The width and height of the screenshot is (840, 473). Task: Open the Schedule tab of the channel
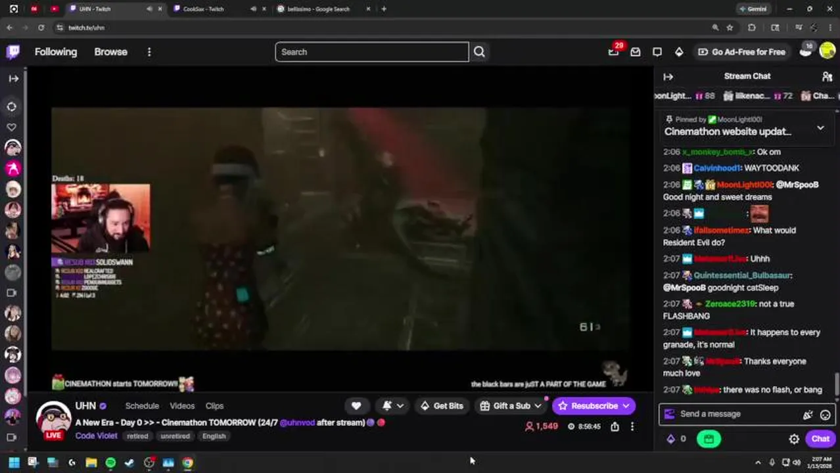tap(142, 406)
